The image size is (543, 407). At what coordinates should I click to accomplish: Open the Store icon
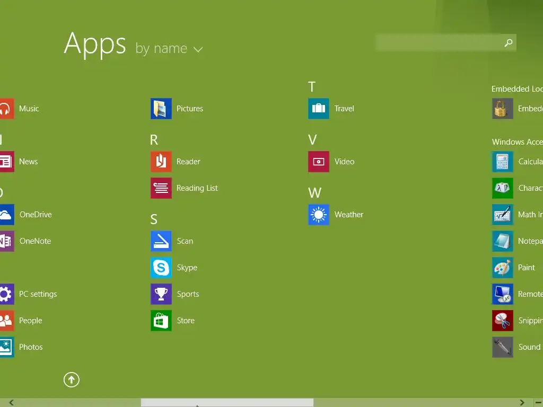pyautogui.click(x=161, y=321)
